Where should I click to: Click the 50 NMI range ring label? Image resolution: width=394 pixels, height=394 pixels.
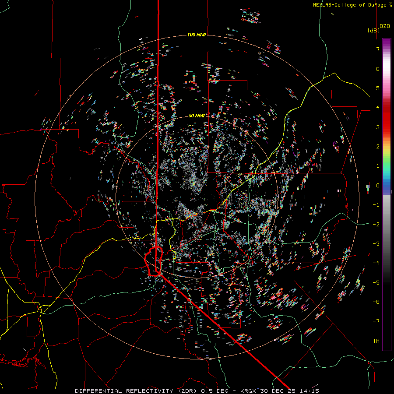pos(197,116)
